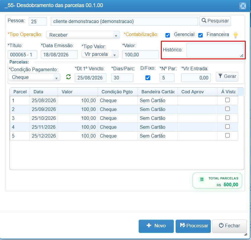Click the Gerar button
Screen dimensions: 251x240
point(227,77)
